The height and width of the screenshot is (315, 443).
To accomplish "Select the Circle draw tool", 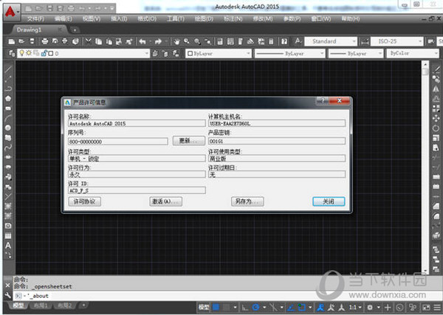I will pos(8,128).
